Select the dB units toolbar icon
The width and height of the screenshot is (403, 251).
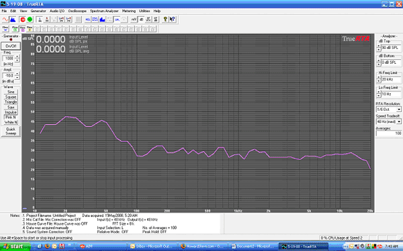pos(141,19)
